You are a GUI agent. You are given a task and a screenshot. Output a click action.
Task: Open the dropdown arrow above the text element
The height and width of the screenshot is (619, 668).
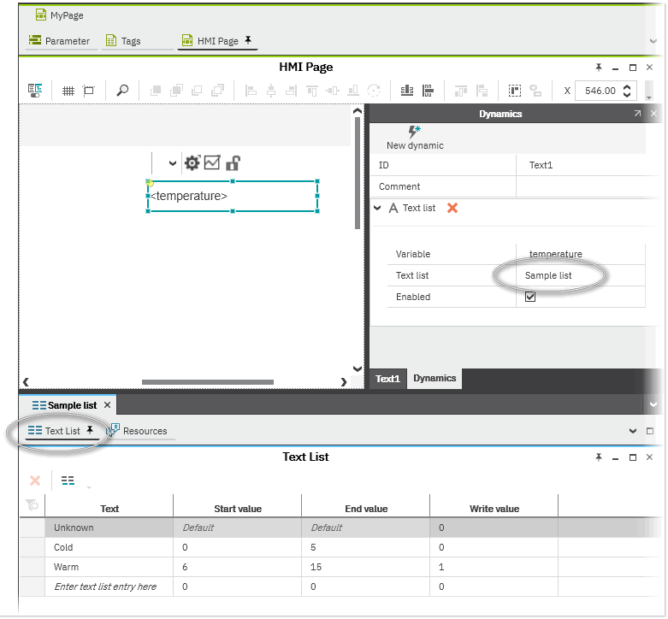pyautogui.click(x=173, y=164)
